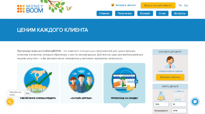The width and height of the screenshot is (205, 114).
Task: Click the loan days field 18
Action: pyautogui.click(x=179, y=104)
